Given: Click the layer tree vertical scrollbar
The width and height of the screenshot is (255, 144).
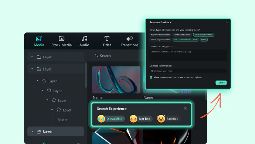Looking at the screenshot, I should point(86,75).
